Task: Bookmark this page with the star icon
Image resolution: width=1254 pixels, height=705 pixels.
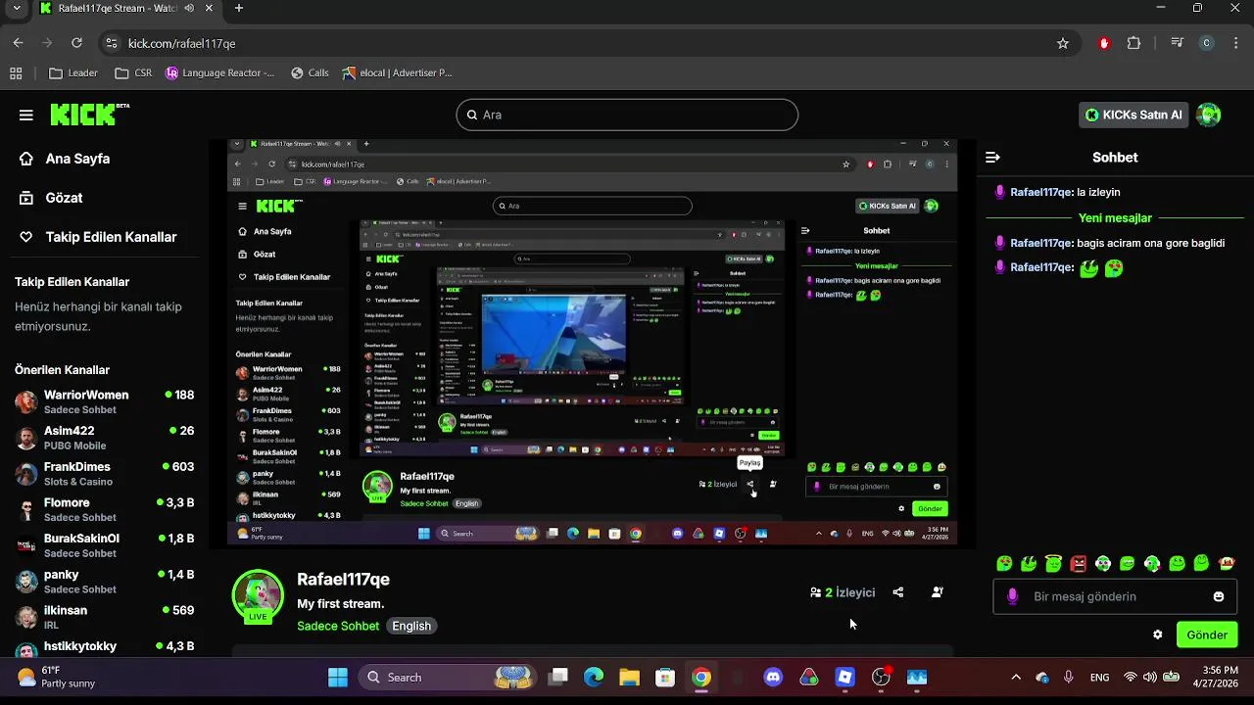Action: coord(1063,43)
